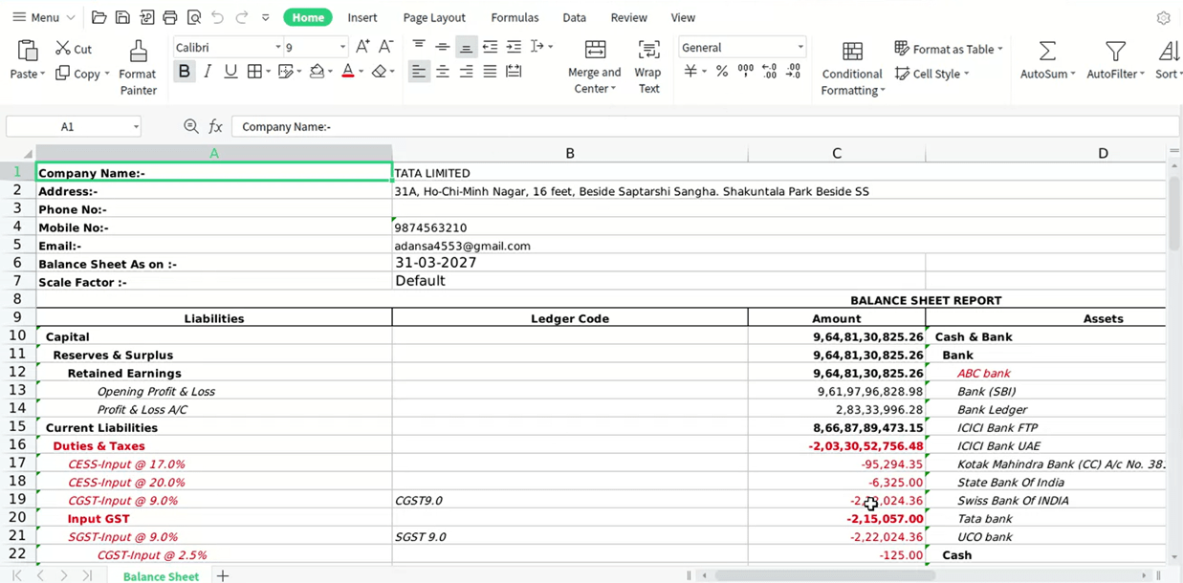The width and height of the screenshot is (1183, 583).
Task: Select the Balance Sheet sheet tab
Action: click(x=161, y=576)
